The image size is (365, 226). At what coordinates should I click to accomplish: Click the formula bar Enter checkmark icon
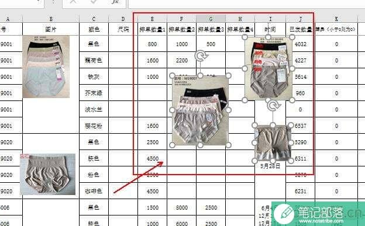coord(94,2)
